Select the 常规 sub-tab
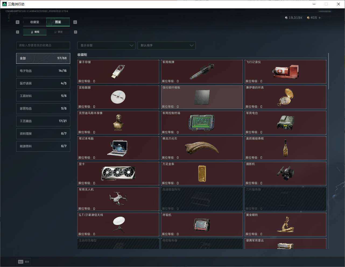The image size is (345, 267). [x=35, y=32]
